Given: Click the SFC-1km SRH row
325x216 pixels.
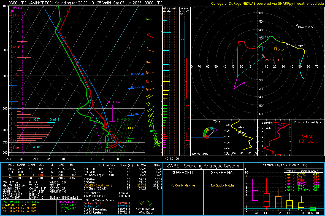Looking at the screenshot, I should click(x=123, y=169).
